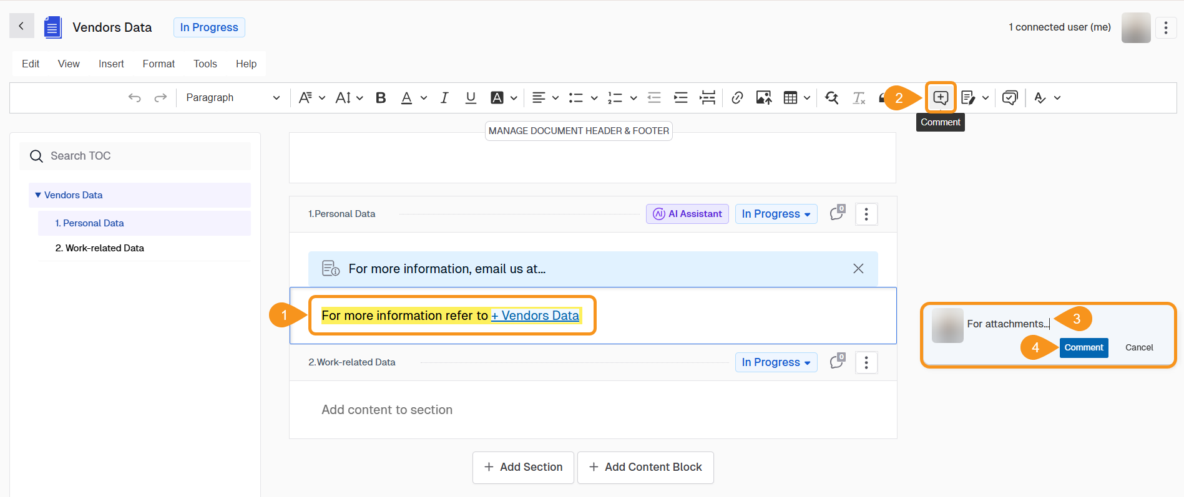Click the undo arrow icon
The width and height of the screenshot is (1184, 497).
(x=134, y=98)
